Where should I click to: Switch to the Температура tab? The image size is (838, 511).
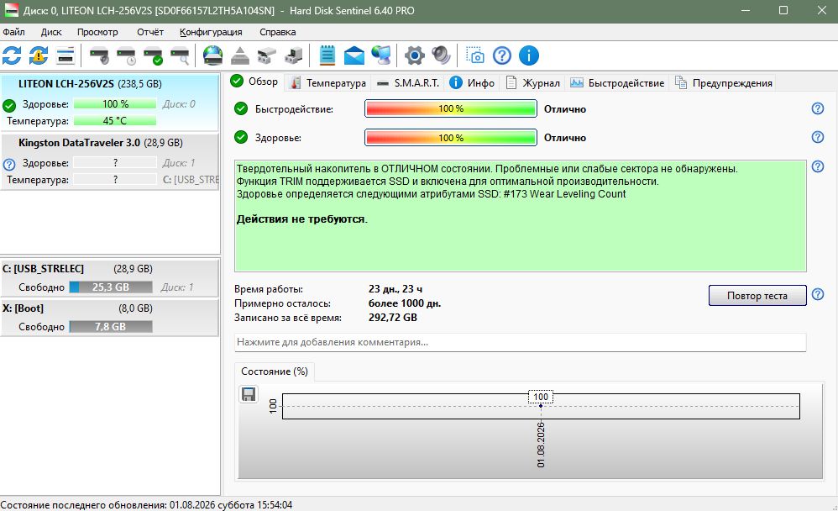pyautogui.click(x=327, y=83)
